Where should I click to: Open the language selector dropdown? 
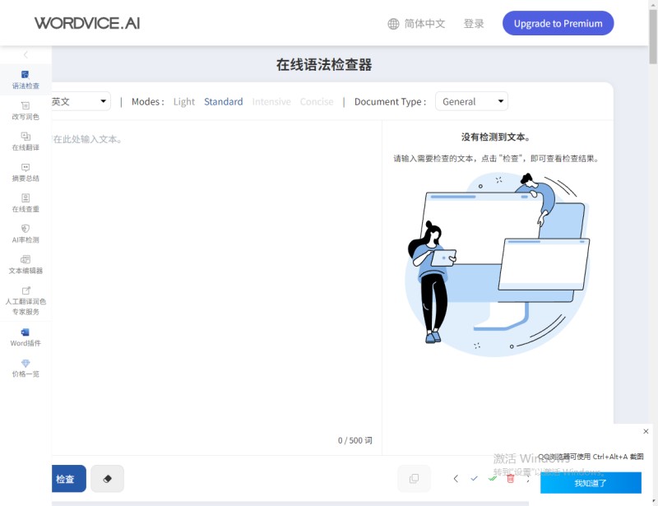78,100
